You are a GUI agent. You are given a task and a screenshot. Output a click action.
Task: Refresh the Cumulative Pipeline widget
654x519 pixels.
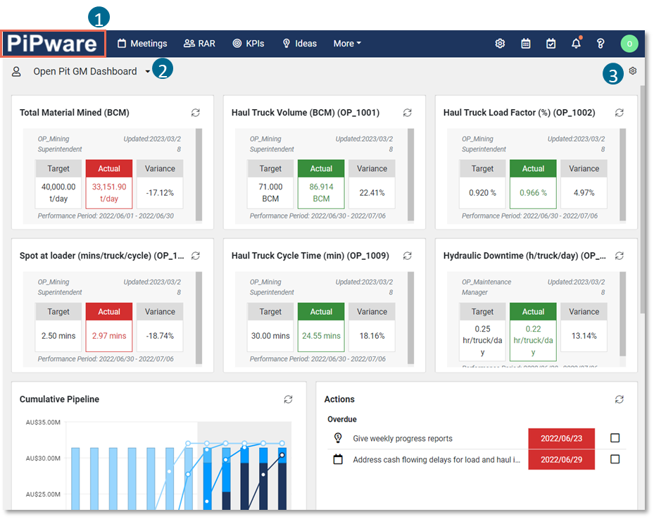click(x=288, y=399)
